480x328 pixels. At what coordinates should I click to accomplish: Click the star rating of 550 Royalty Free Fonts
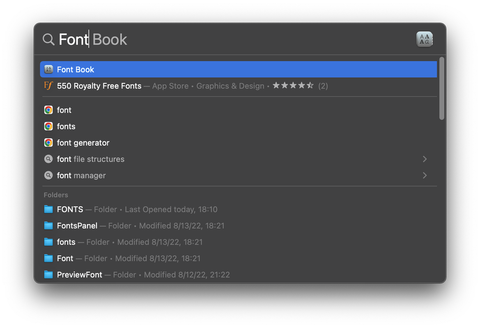[293, 86]
